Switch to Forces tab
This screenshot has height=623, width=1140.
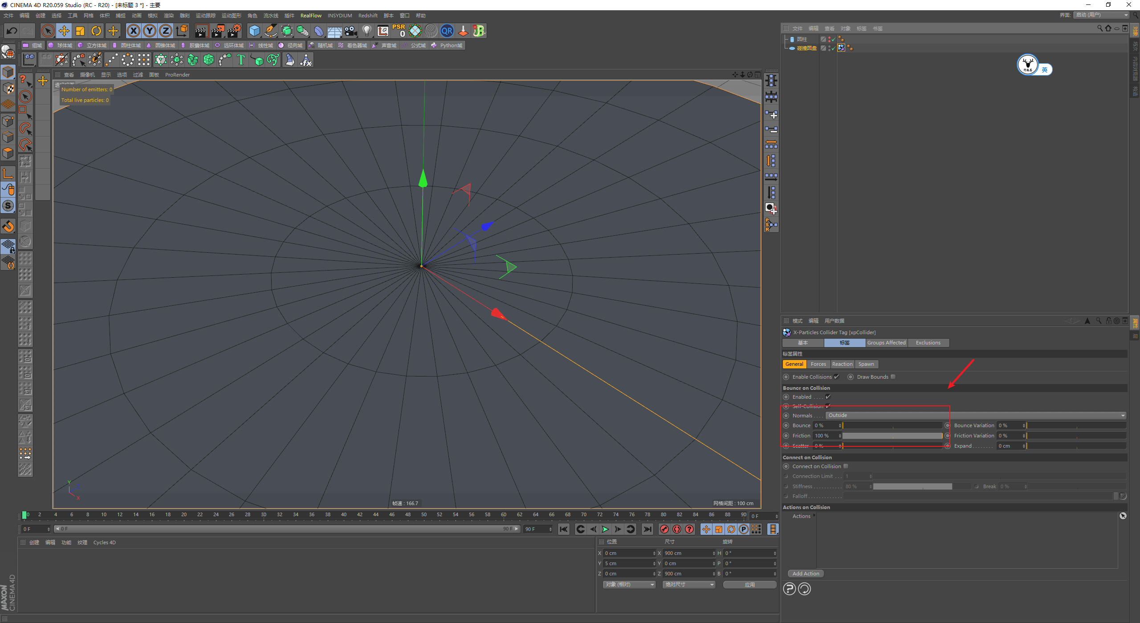(818, 364)
